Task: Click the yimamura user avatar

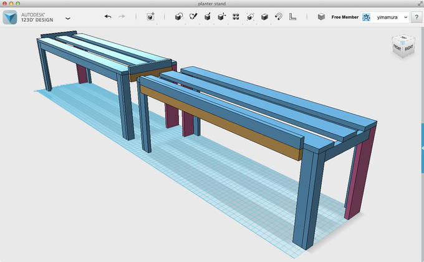Action: 366,17
